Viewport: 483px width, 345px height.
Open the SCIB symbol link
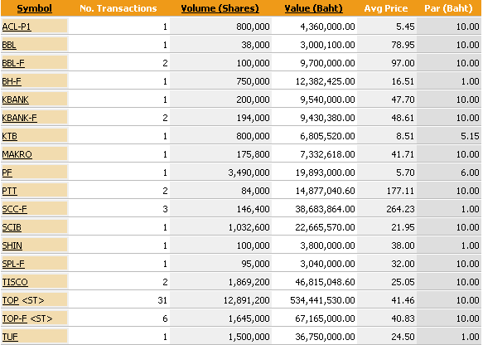[x=12, y=227]
